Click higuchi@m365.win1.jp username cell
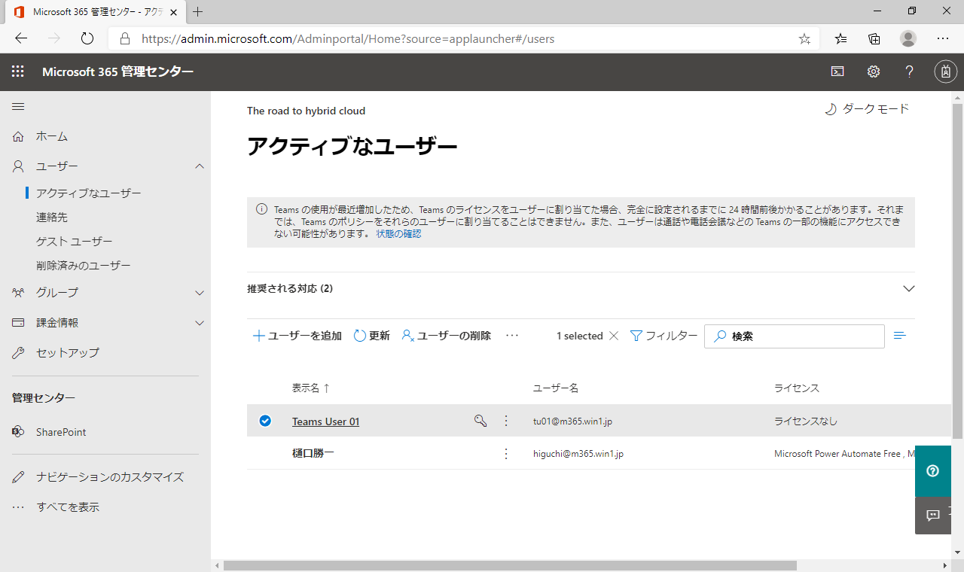The height and width of the screenshot is (572, 964). click(578, 454)
